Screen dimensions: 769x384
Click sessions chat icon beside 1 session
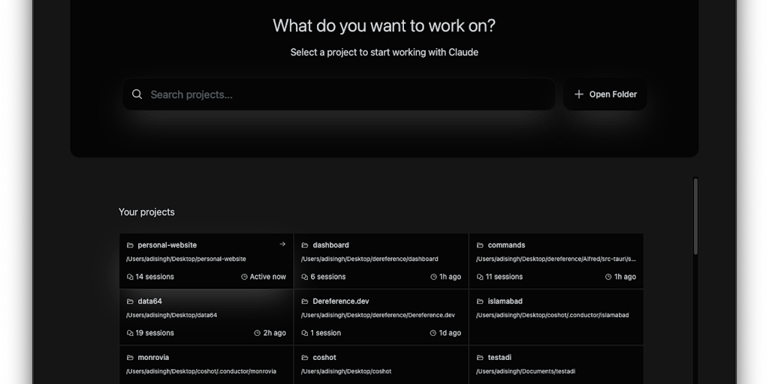305,333
